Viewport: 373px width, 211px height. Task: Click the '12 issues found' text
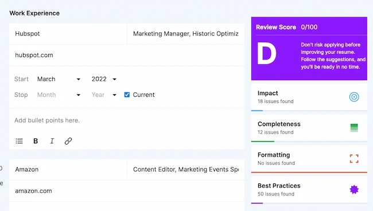275,132
